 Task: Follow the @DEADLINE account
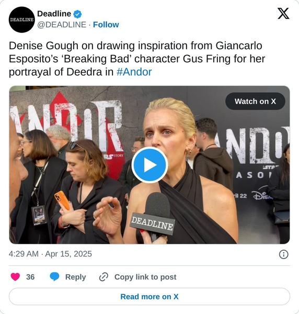pyautogui.click(x=106, y=25)
